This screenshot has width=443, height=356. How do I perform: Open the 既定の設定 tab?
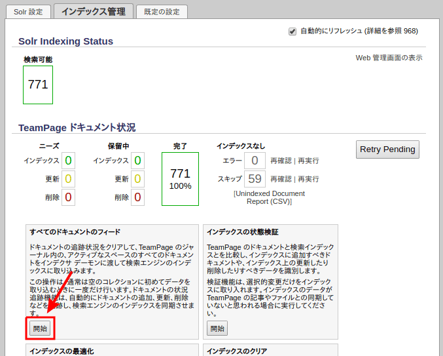pos(162,12)
